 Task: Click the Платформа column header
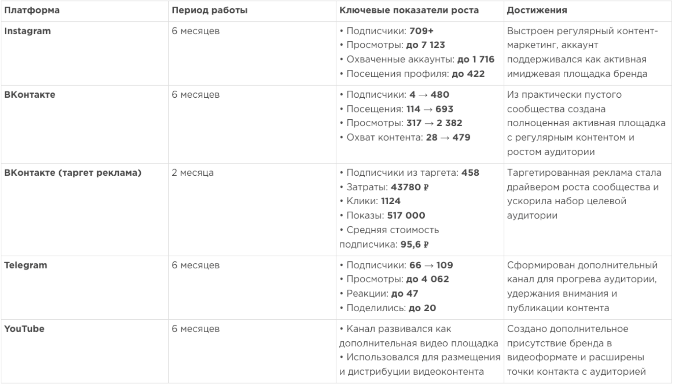[32, 10]
